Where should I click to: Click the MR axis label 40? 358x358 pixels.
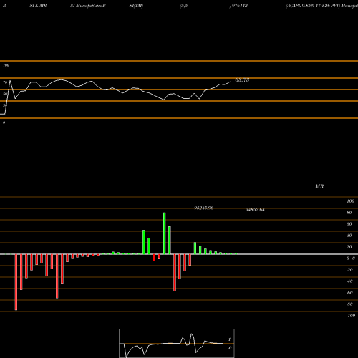(349, 236)
